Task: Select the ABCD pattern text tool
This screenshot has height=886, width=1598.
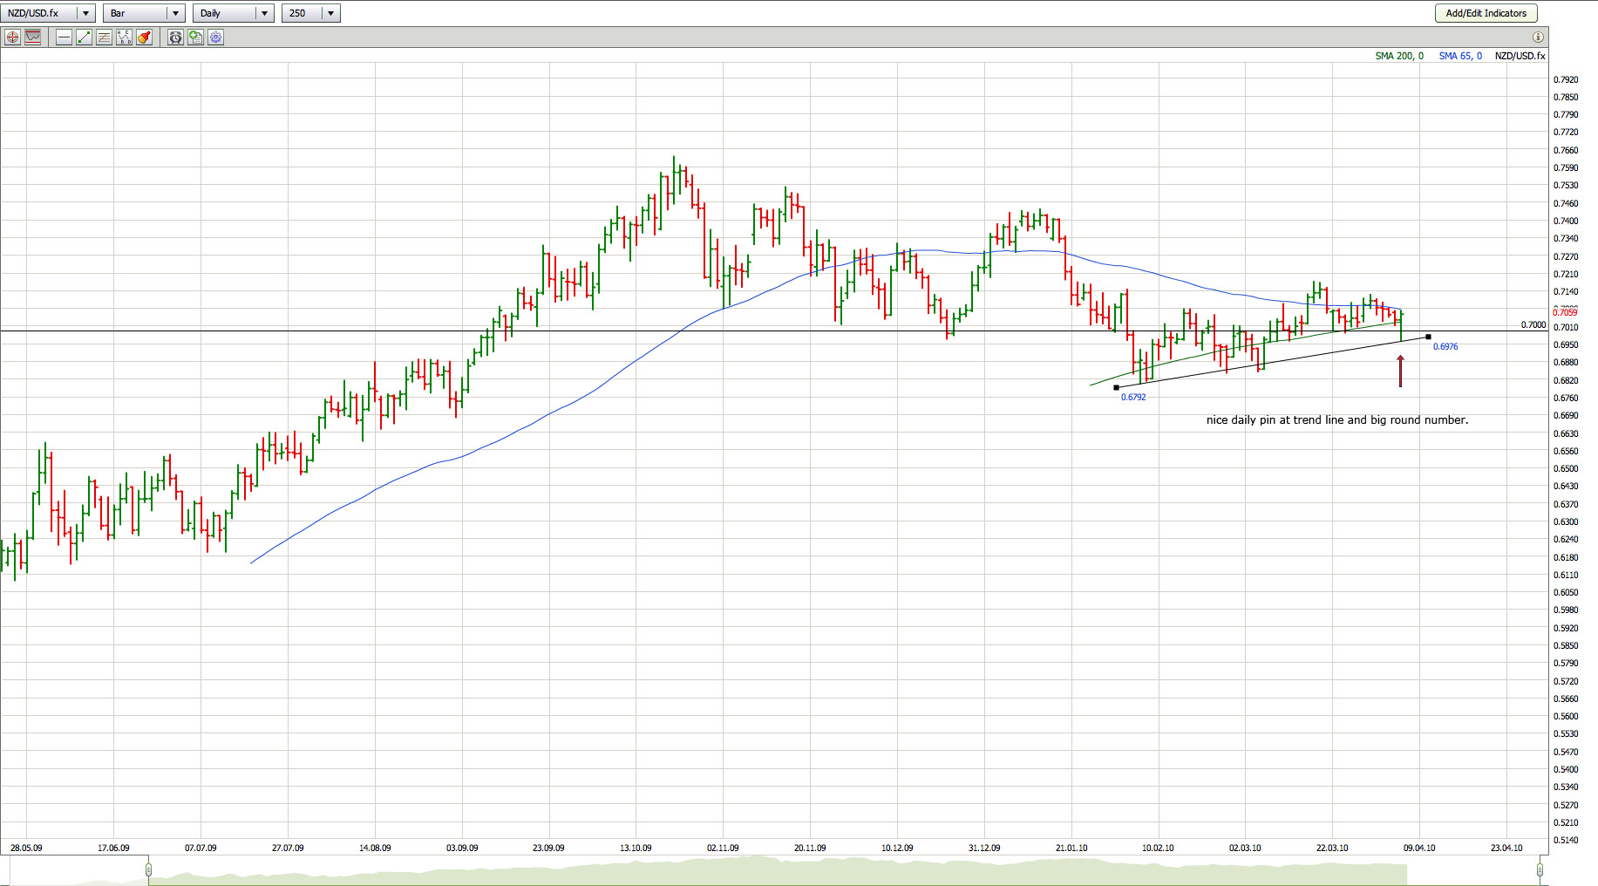Action: point(124,37)
